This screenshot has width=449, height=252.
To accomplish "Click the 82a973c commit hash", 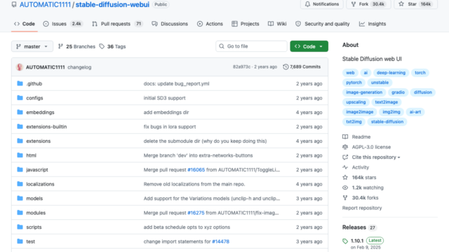I will coord(241,67).
